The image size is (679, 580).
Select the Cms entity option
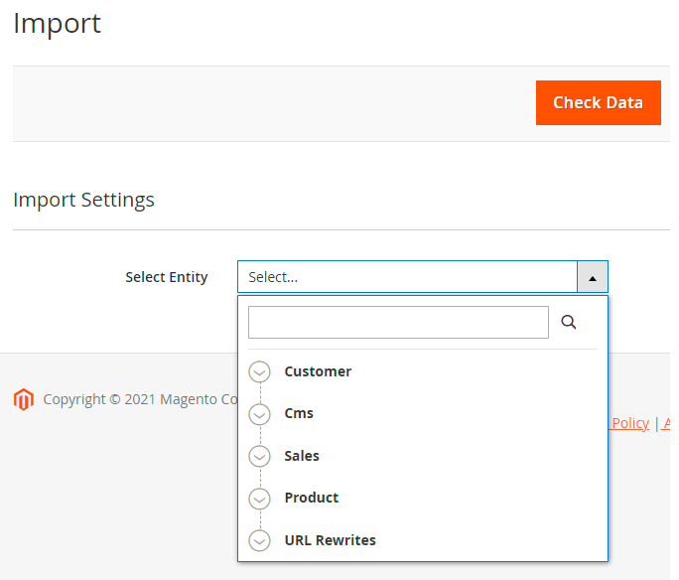click(299, 413)
